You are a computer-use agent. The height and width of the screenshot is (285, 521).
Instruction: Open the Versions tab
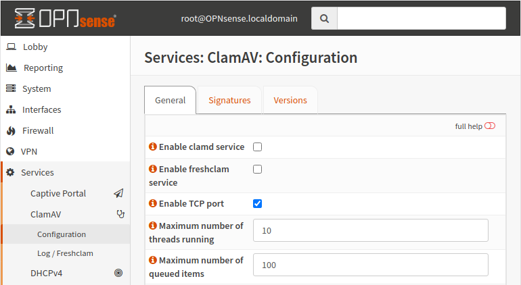click(x=290, y=100)
